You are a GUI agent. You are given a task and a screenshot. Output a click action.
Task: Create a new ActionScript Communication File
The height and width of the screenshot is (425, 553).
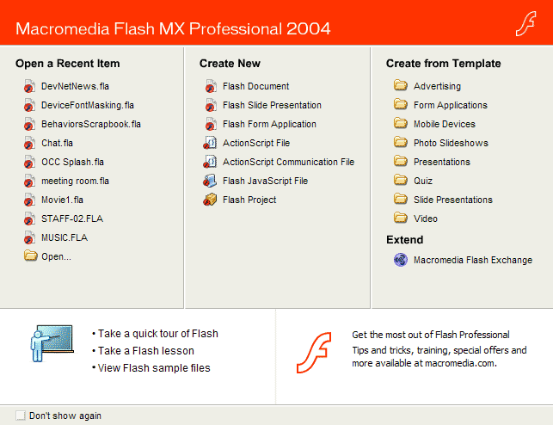[288, 162]
